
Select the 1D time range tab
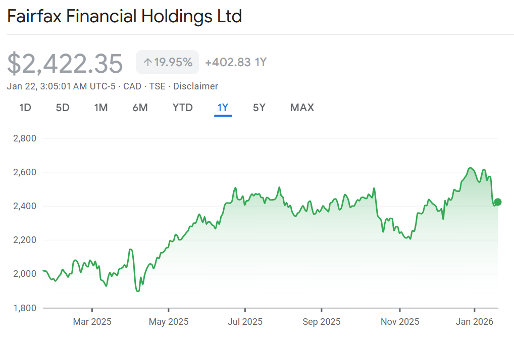25,108
